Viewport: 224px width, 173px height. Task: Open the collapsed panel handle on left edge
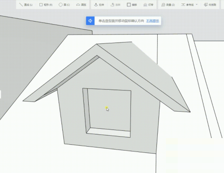click(x=0, y=94)
